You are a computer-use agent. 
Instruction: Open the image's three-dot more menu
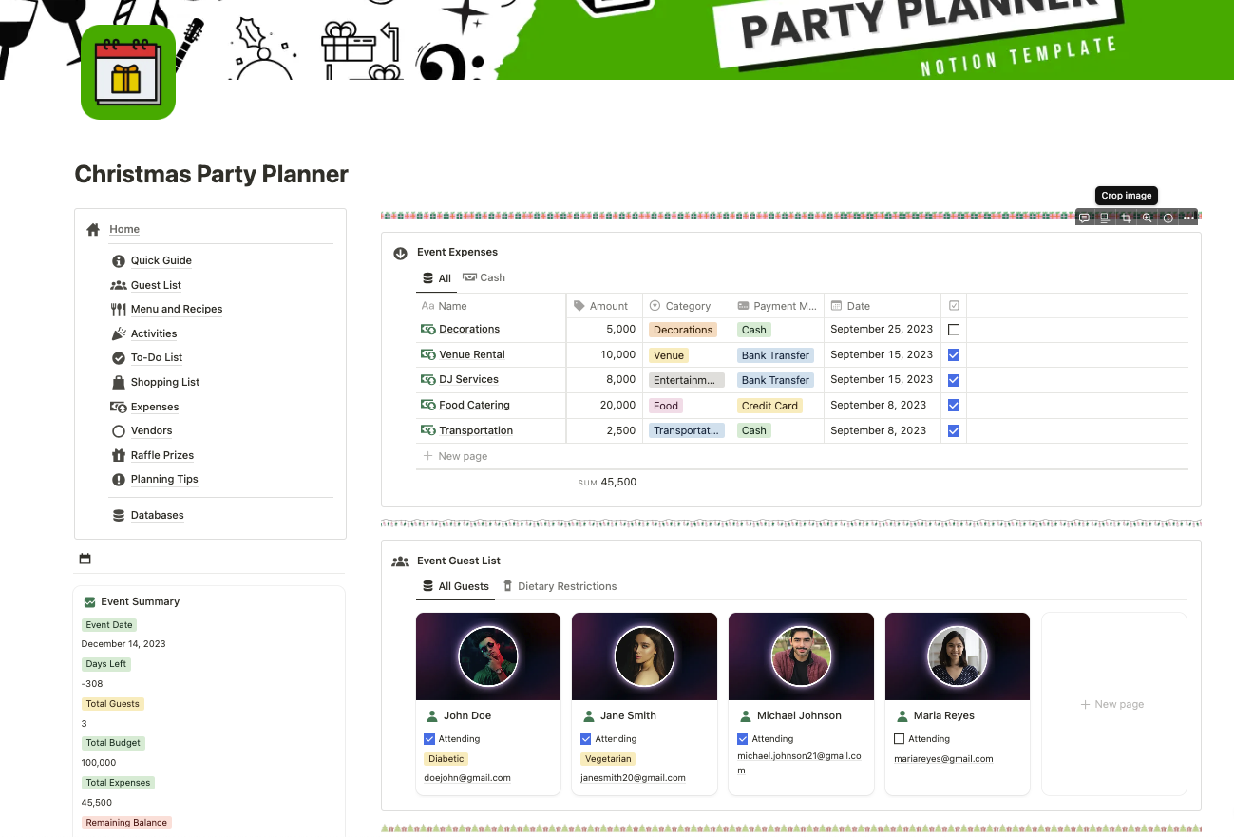[1188, 218]
